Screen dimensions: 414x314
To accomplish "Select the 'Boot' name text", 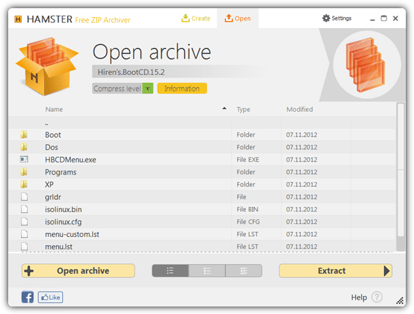I will pyautogui.click(x=53, y=135).
